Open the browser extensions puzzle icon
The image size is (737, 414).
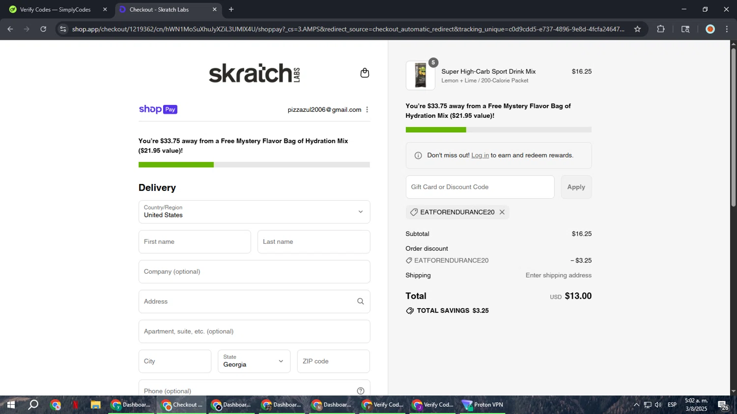coord(661,29)
